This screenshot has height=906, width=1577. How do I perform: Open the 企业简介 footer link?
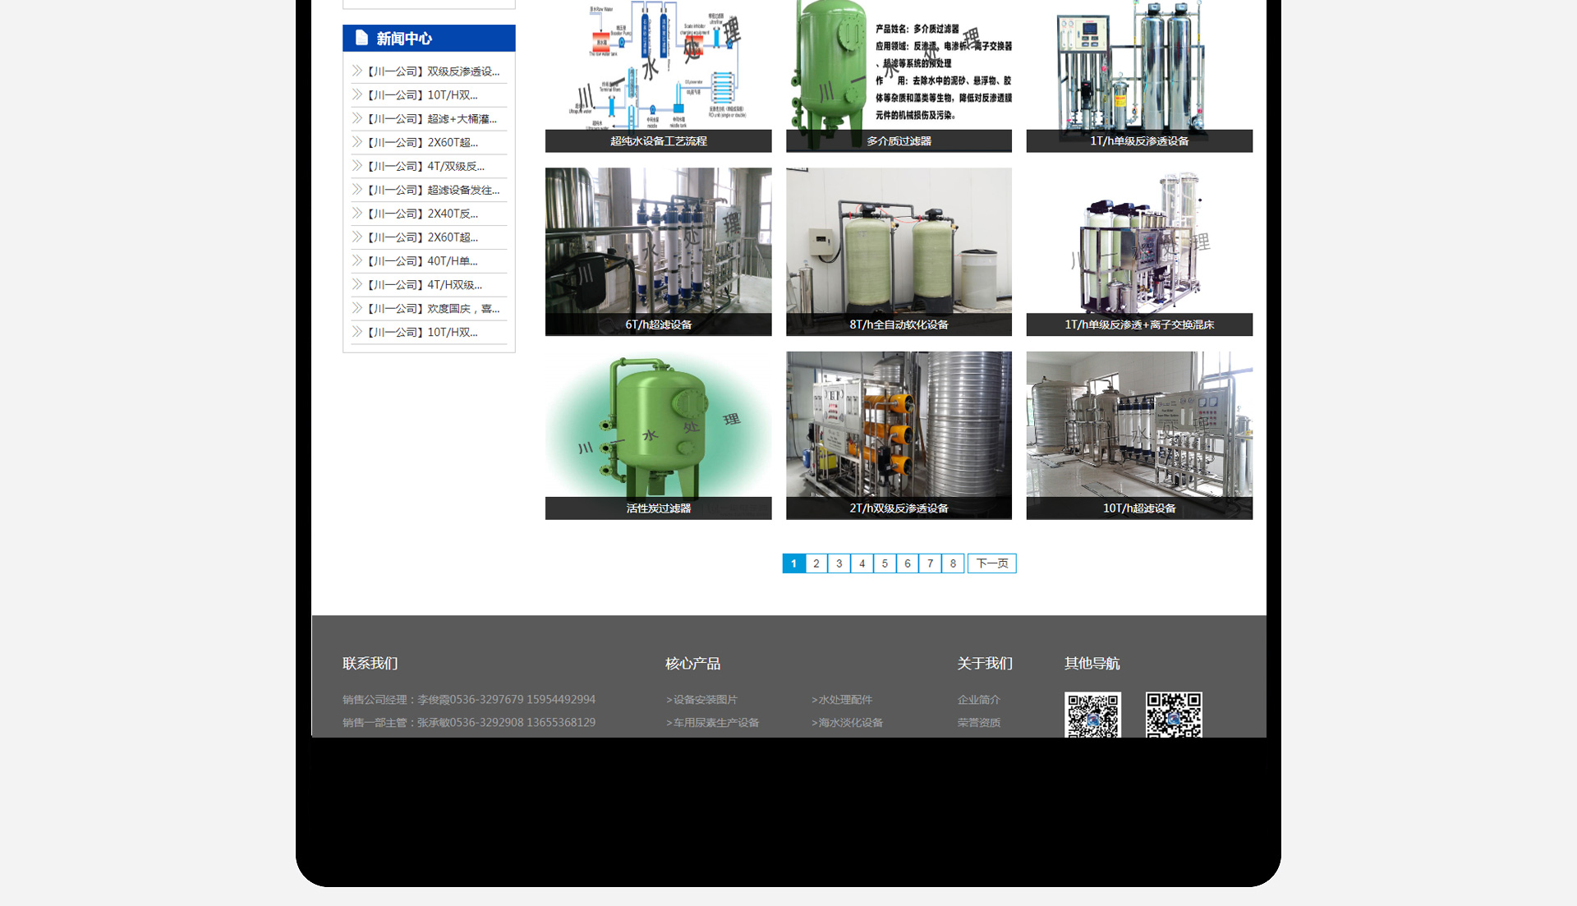point(979,700)
